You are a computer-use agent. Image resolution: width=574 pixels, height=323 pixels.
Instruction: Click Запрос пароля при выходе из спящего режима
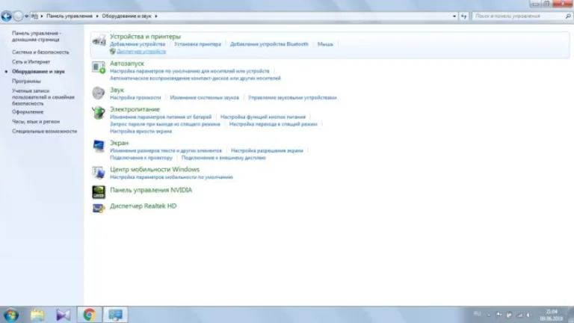[x=165, y=124]
